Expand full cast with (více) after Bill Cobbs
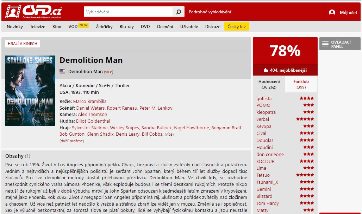 pyautogui.click(x=169, y=134)
